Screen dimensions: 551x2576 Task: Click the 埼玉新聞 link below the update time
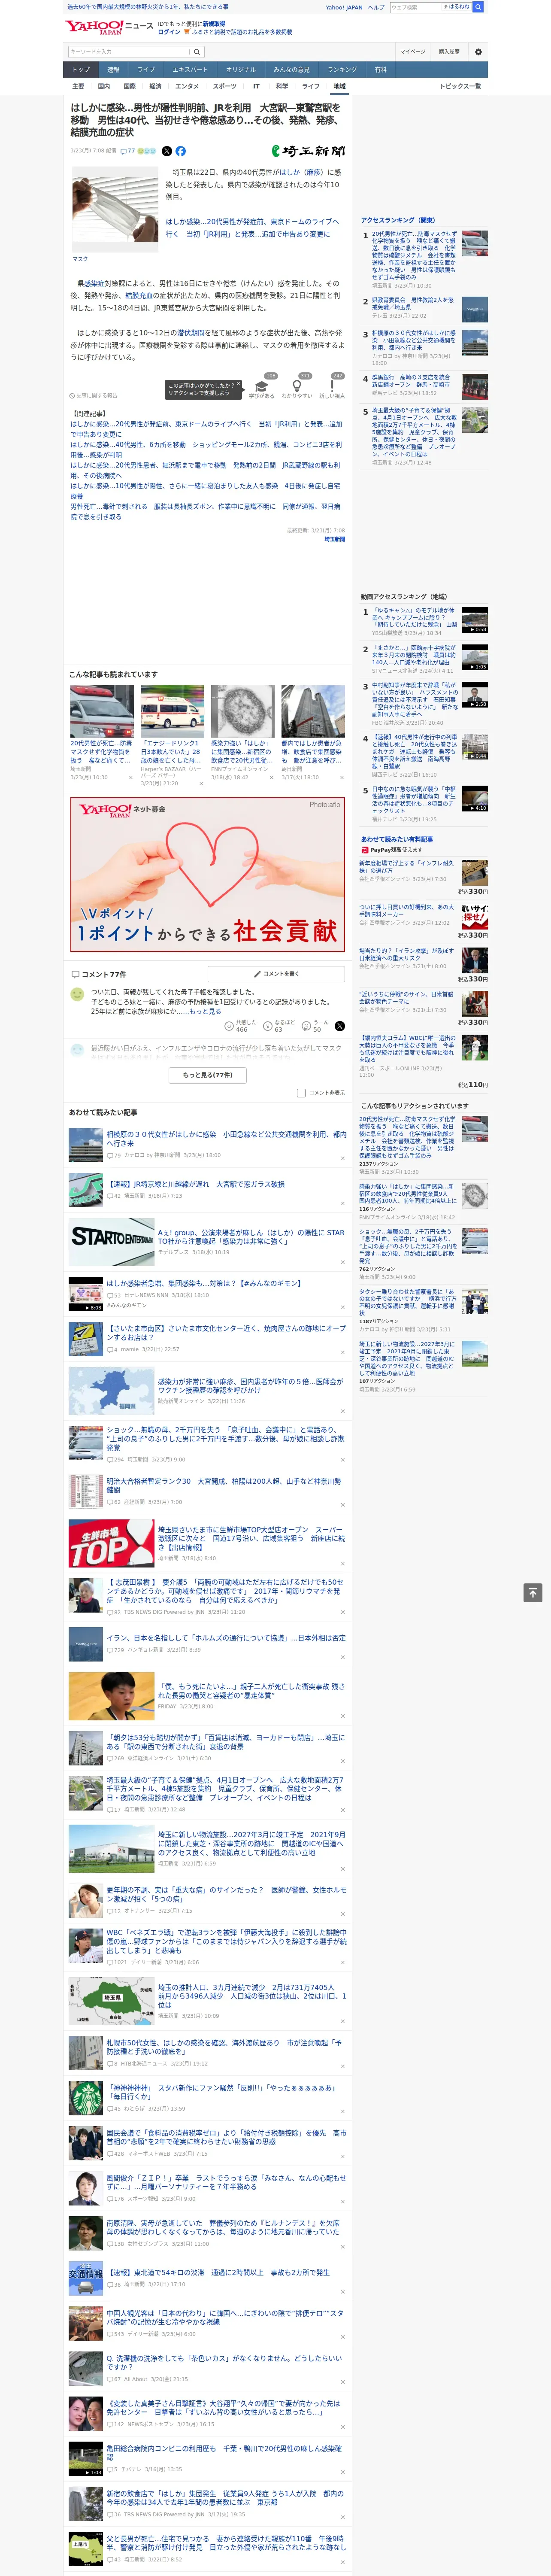(x=335, y=539)
